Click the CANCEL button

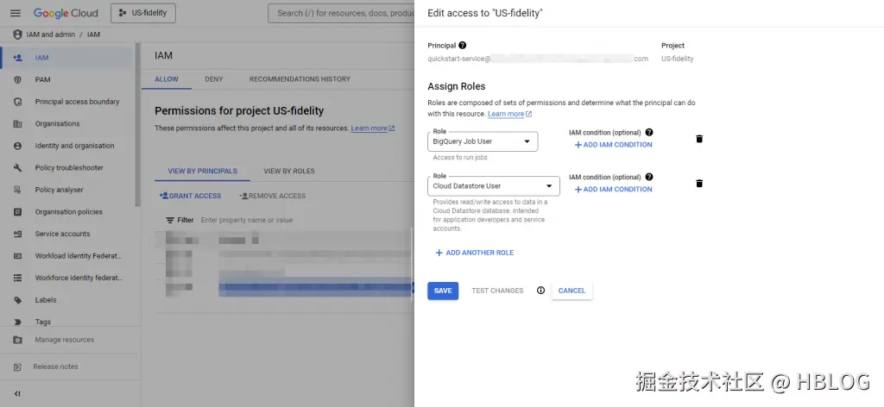point(571,291)
